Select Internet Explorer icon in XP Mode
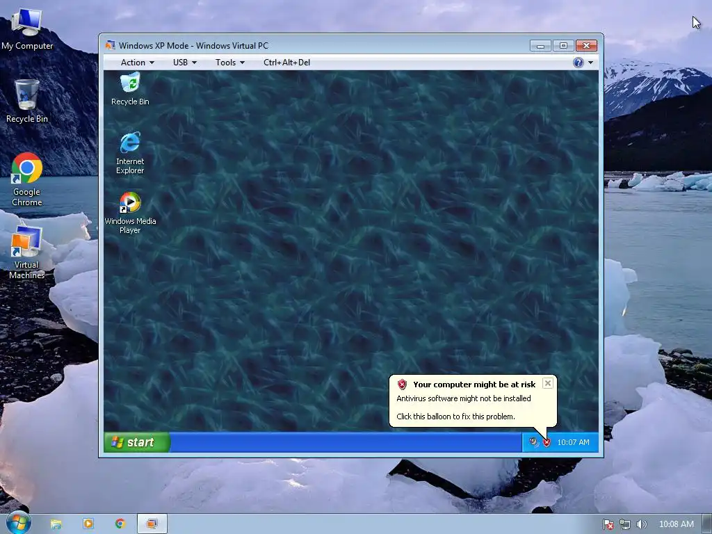Screen dimensions: 712x534 click(x=130, y=153)
